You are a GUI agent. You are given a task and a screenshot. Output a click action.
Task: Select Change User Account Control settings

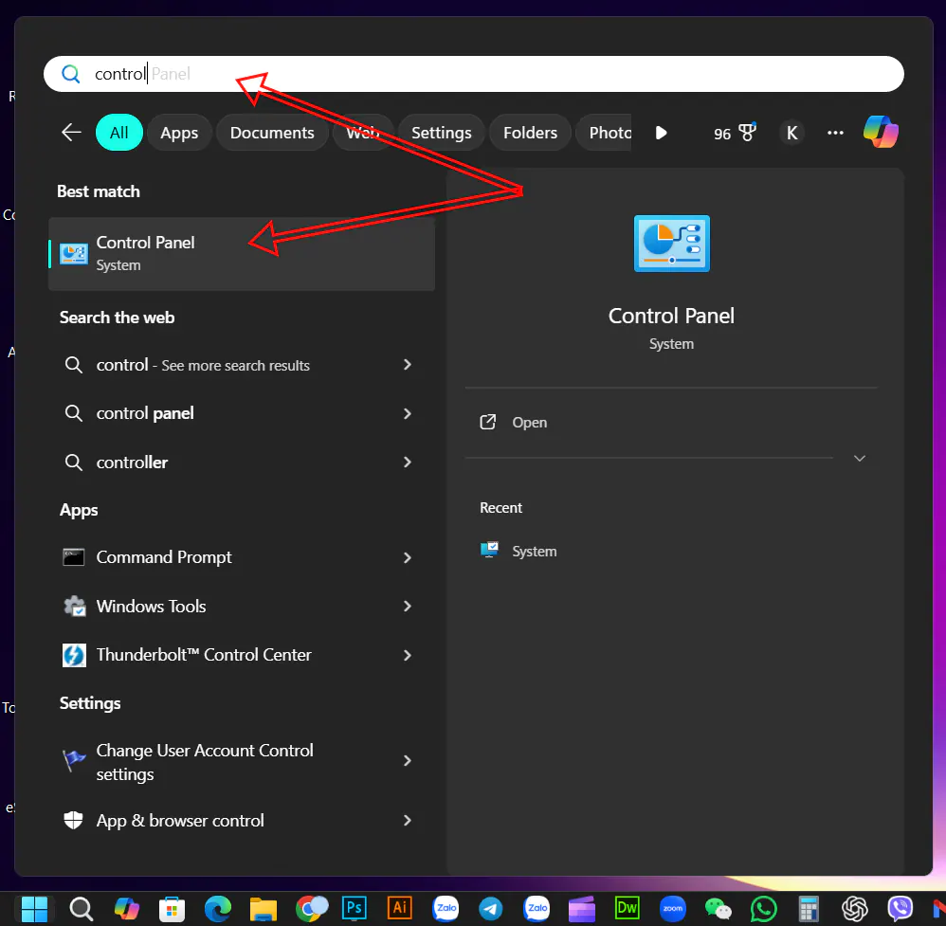point(205,761)
